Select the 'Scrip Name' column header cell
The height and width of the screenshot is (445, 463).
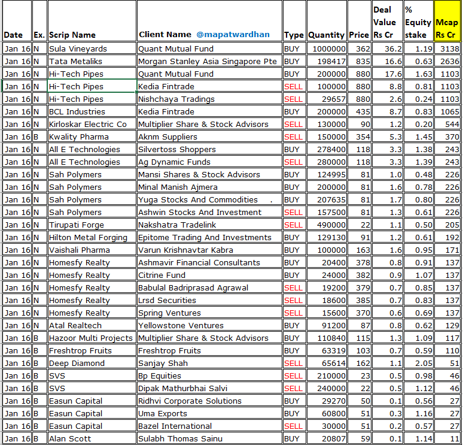click(92, 21)
